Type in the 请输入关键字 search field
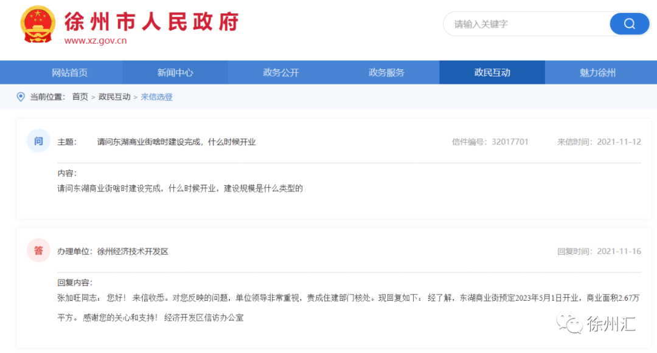 [x=526, y=24]
